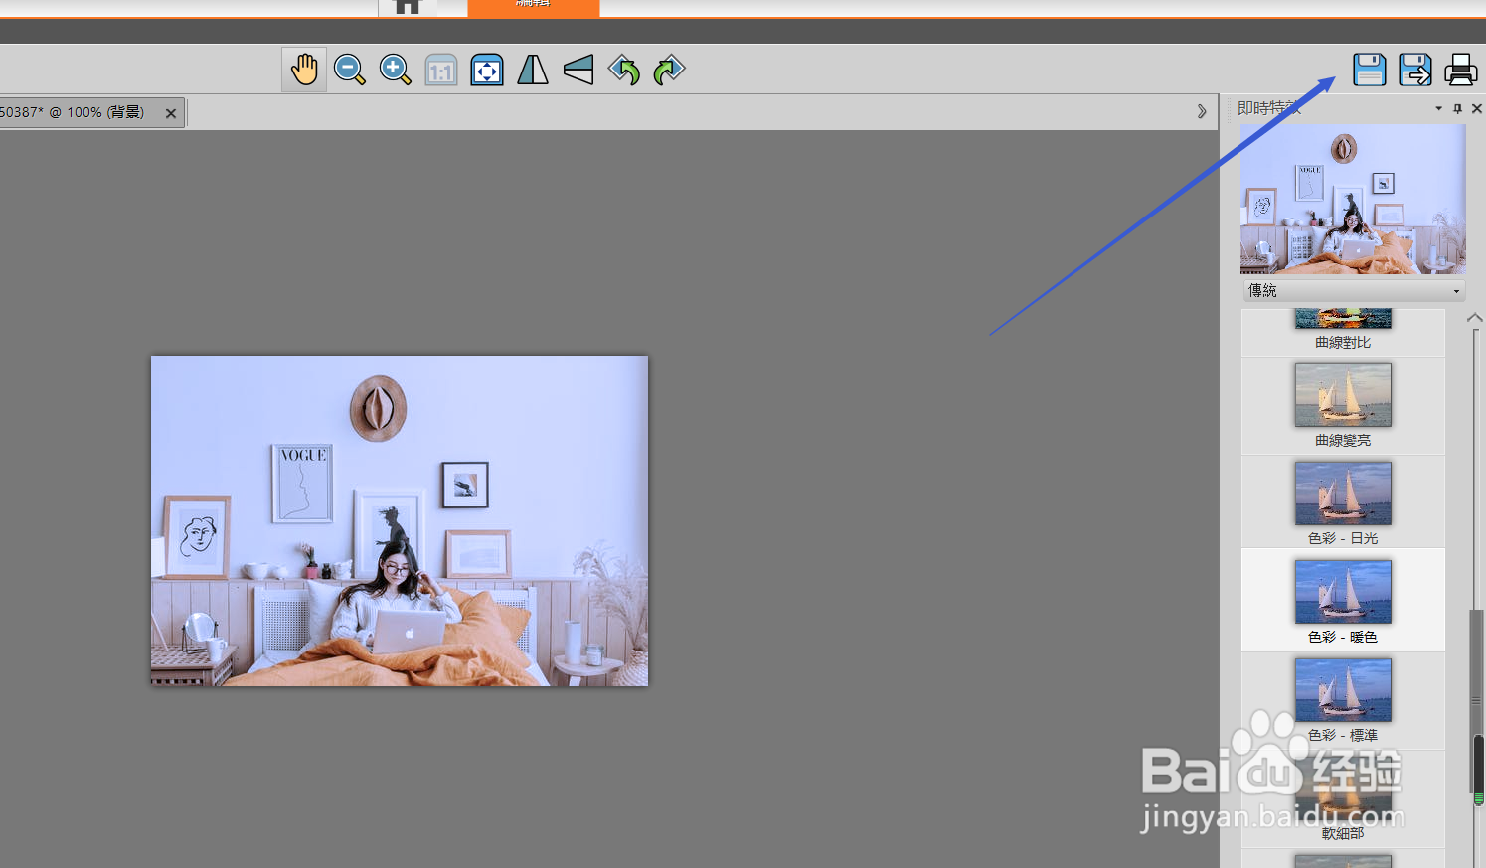Apply the 色彩 - 日光 effect

1343,503
